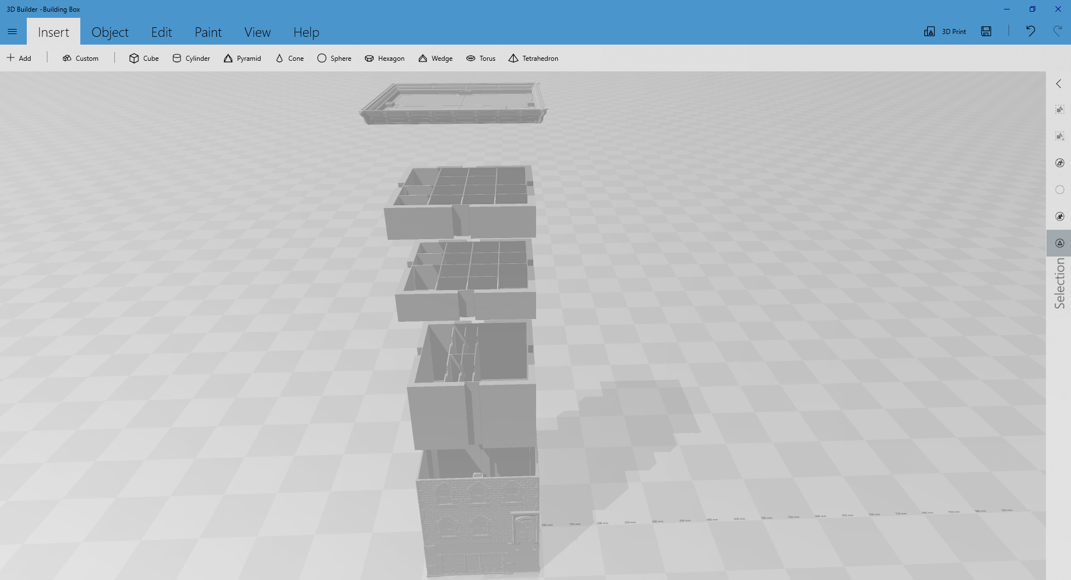1071x580 pixels.
Task: Open the Help tab
Action: pos(306,32)
